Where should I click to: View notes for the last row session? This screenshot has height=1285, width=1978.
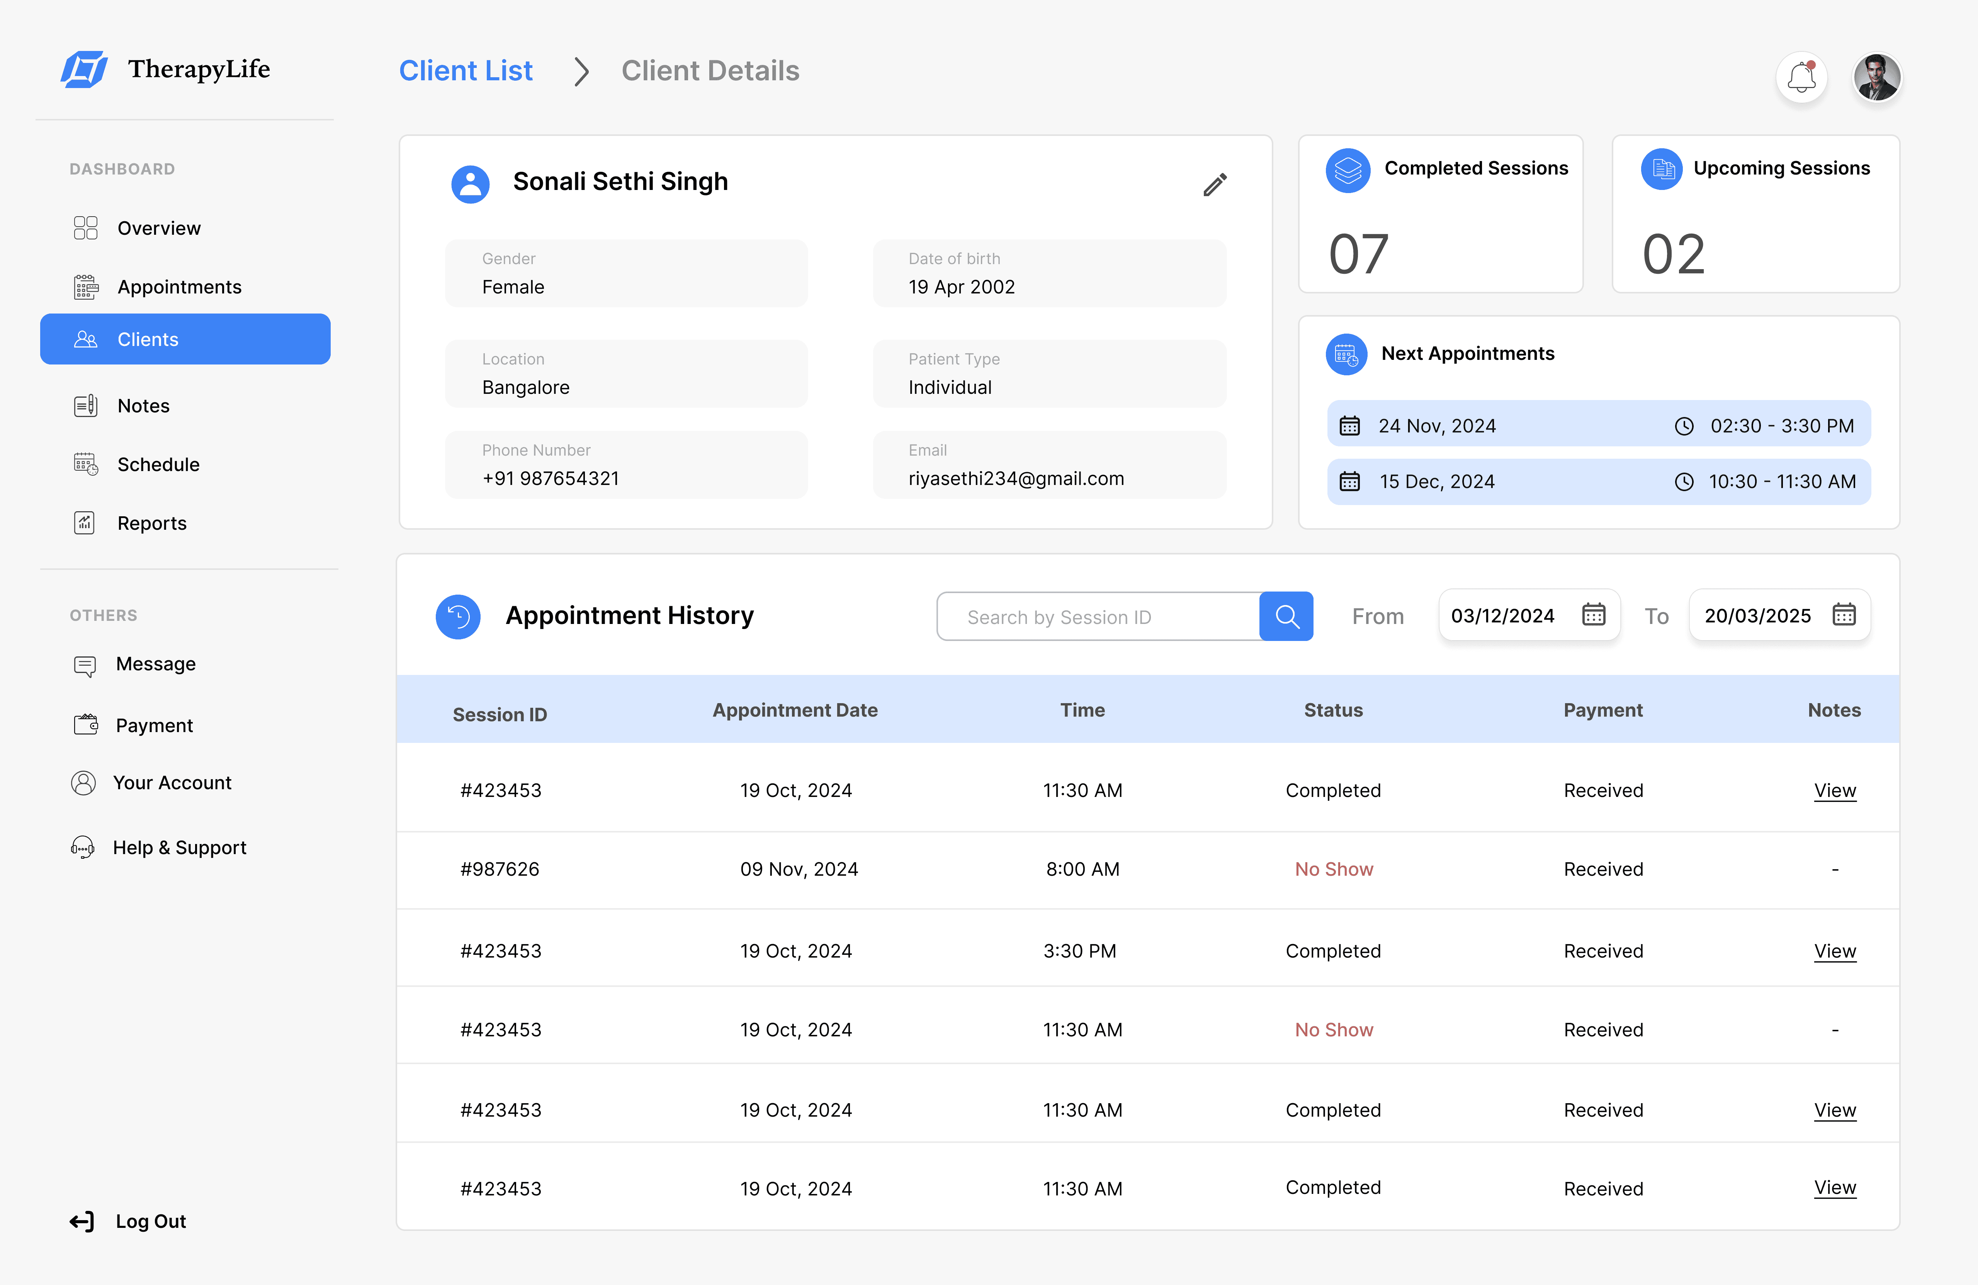pyautogui.click(x=1834, y=1188)
